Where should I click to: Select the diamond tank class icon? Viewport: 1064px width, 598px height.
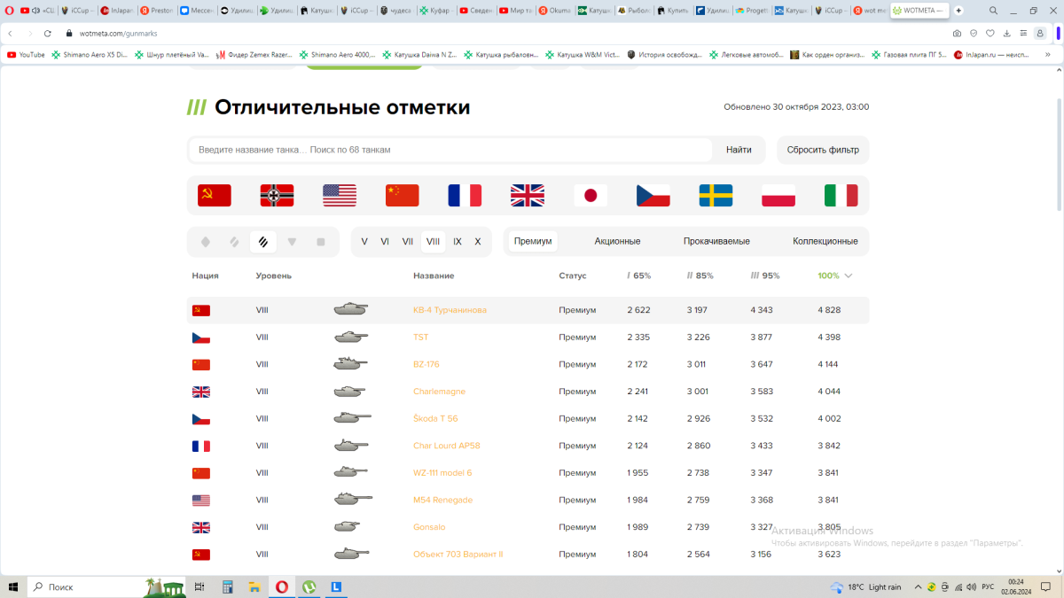point(206,242)
